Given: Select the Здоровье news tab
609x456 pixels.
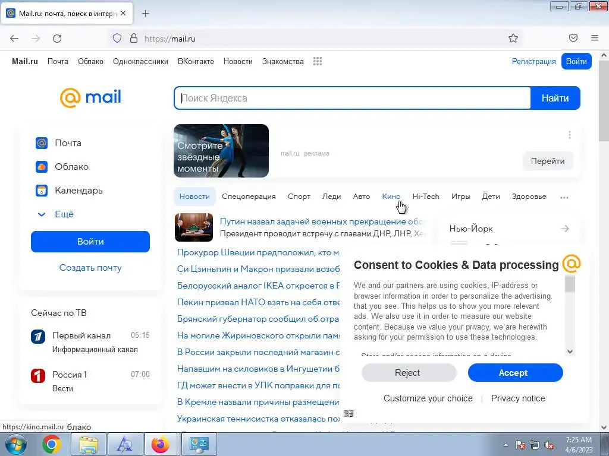Looking at the screenshot, I should click(529, 197).
